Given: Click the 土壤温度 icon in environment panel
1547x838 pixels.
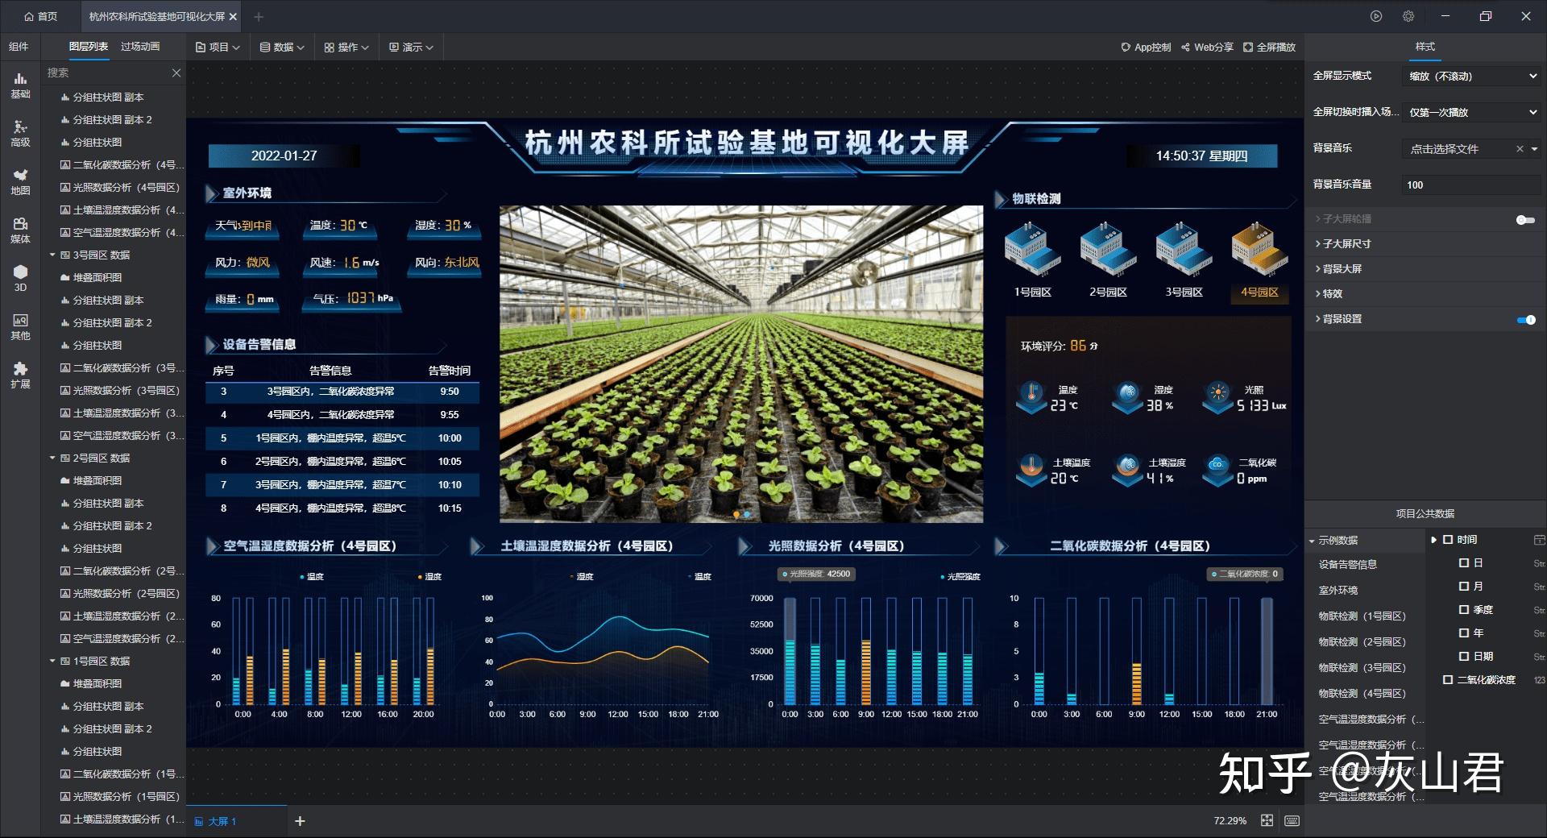Looking at the screenshot, I should (x=1031, y=469).
